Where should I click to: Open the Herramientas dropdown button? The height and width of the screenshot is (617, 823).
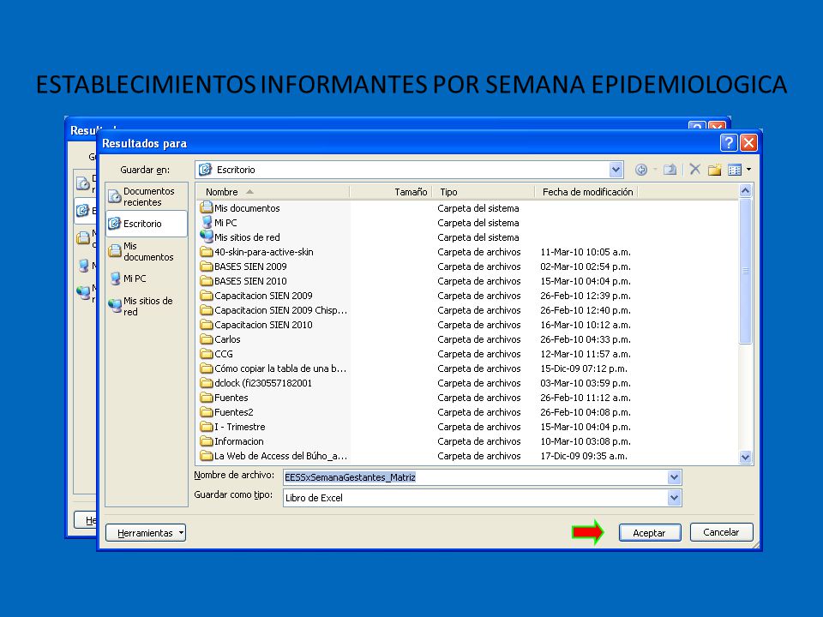click(x=146, y=533)
